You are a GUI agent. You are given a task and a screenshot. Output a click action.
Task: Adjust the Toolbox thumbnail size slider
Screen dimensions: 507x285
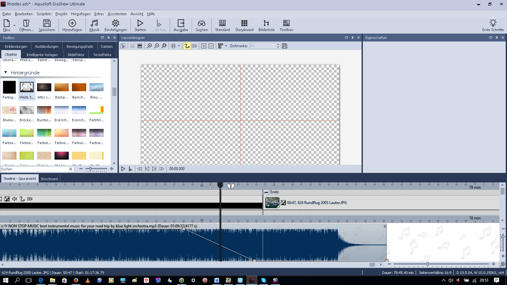click(91, 169)
